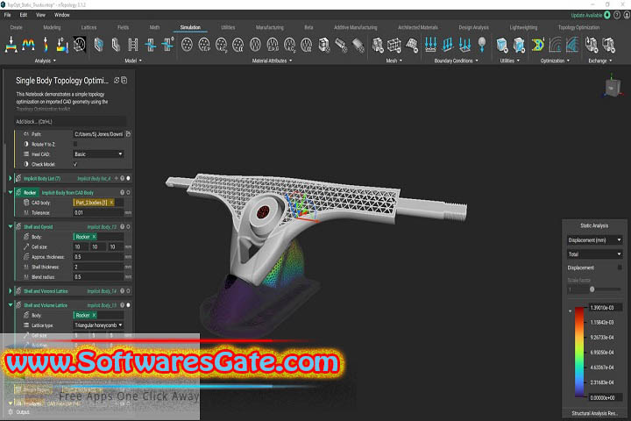Screen dimensions: 631x421
Task: Open the Structural Analysis Res... button
Action: (594, 413)
